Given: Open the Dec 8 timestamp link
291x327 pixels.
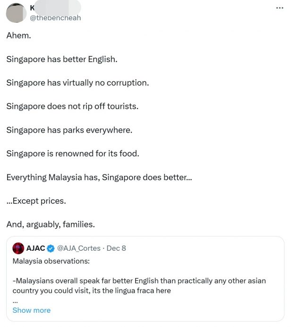Looking at the screenshot, I should (x=116, y=248).
